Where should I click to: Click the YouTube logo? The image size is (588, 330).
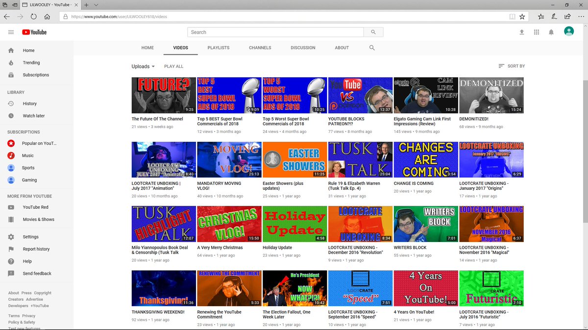click(34, 32)
